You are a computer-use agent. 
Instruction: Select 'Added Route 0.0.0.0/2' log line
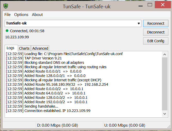point(45,89)
